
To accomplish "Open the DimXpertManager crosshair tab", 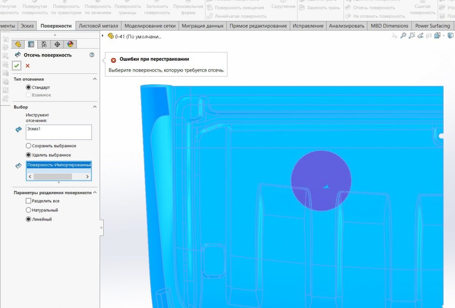I will coord(57,44).
